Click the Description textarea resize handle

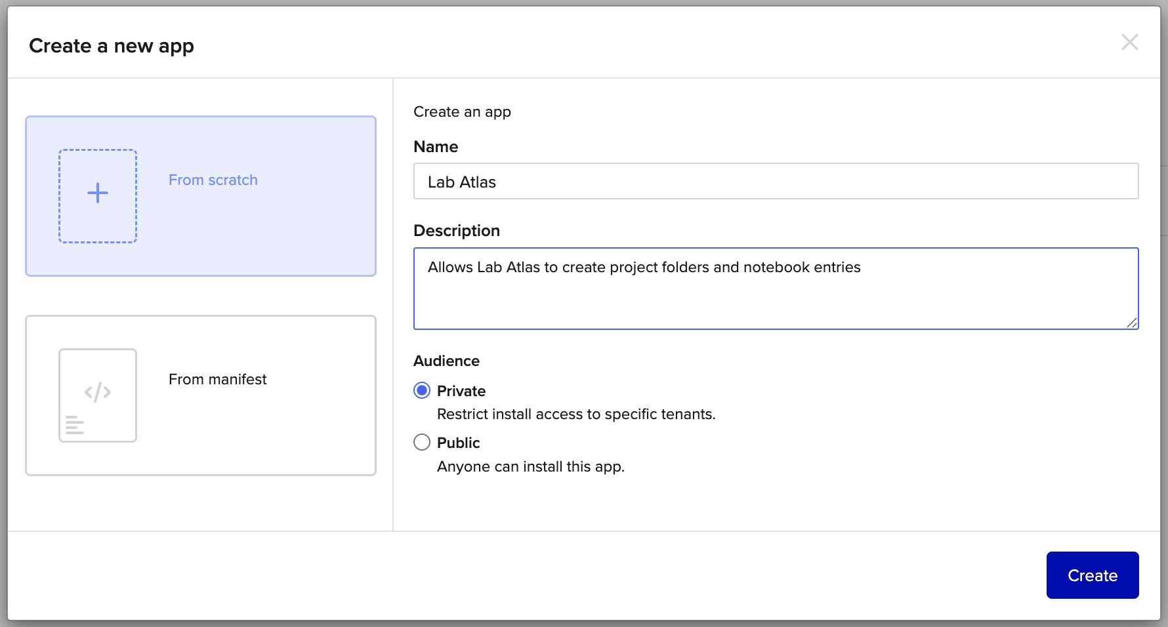1132,323
